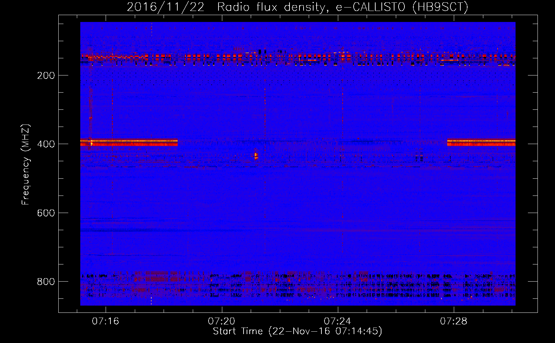Click the 07:20 time tick label
Image resolution: width=555 pixels, height=343 pixels.
coord(222,321)
